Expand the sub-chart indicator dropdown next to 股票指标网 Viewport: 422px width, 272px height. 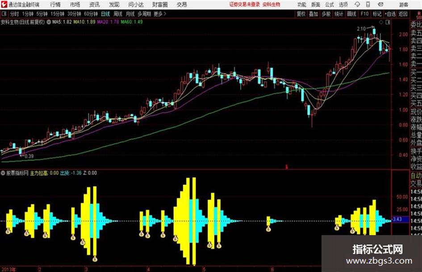point(3,173)
